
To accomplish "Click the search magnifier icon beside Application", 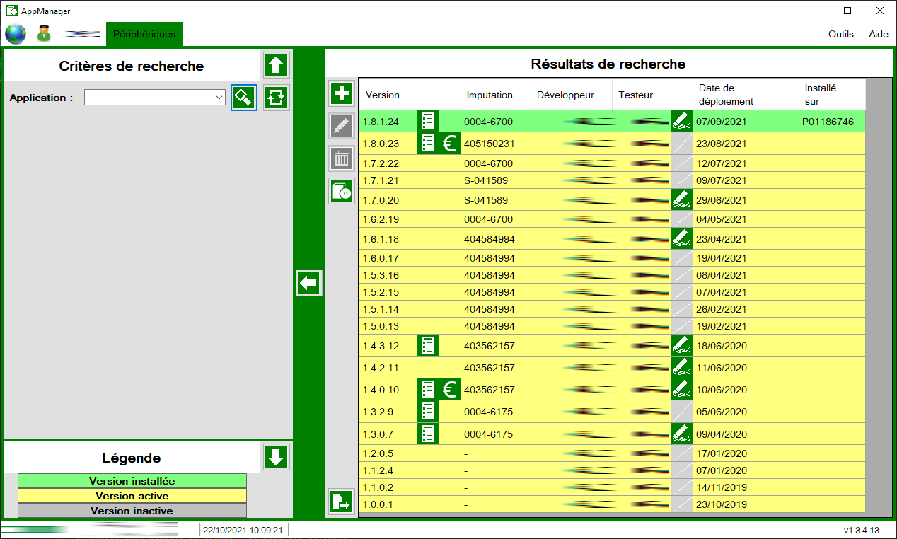I will (x=243, y=98).
